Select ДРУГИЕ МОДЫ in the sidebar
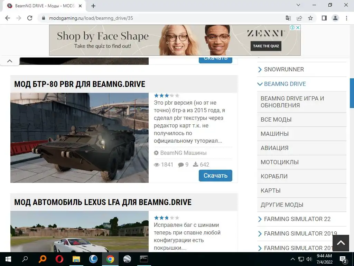 [301, 205]
